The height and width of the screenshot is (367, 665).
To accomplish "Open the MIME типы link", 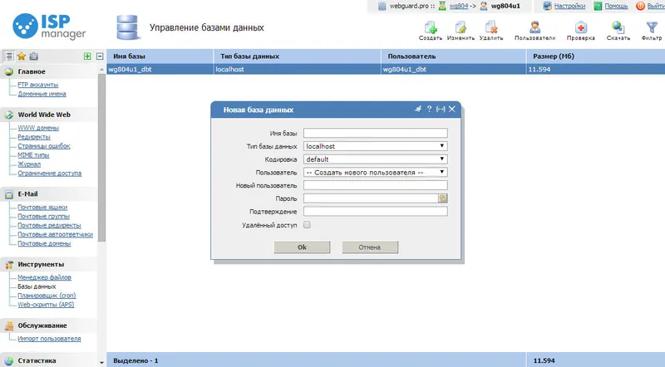I will click(x=33, y=155).
